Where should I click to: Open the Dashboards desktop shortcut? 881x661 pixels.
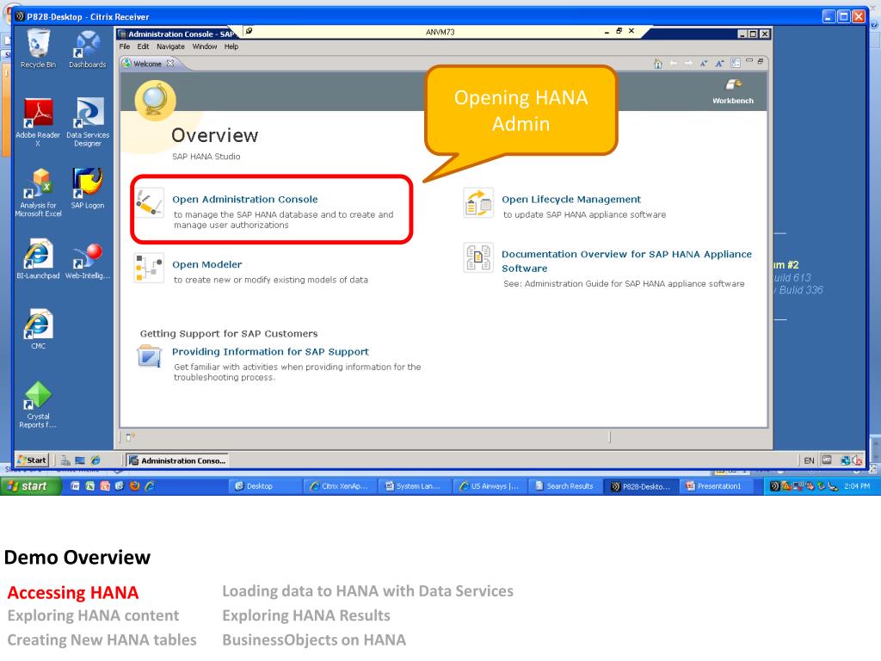click(88, 49)
